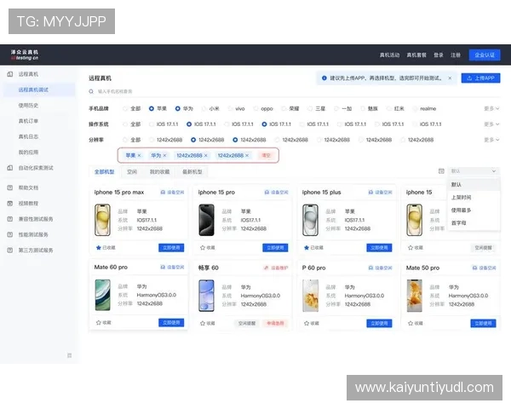The image size is (511, 409).
Task: Favorite the iphone 15 pro star
Action: 203,248
